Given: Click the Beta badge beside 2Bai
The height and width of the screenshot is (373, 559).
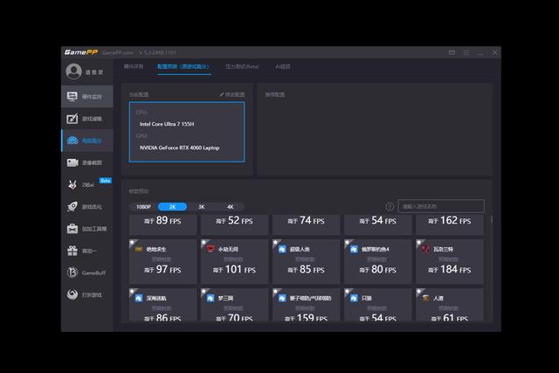Looking at the screenshot, I should 105,181.
